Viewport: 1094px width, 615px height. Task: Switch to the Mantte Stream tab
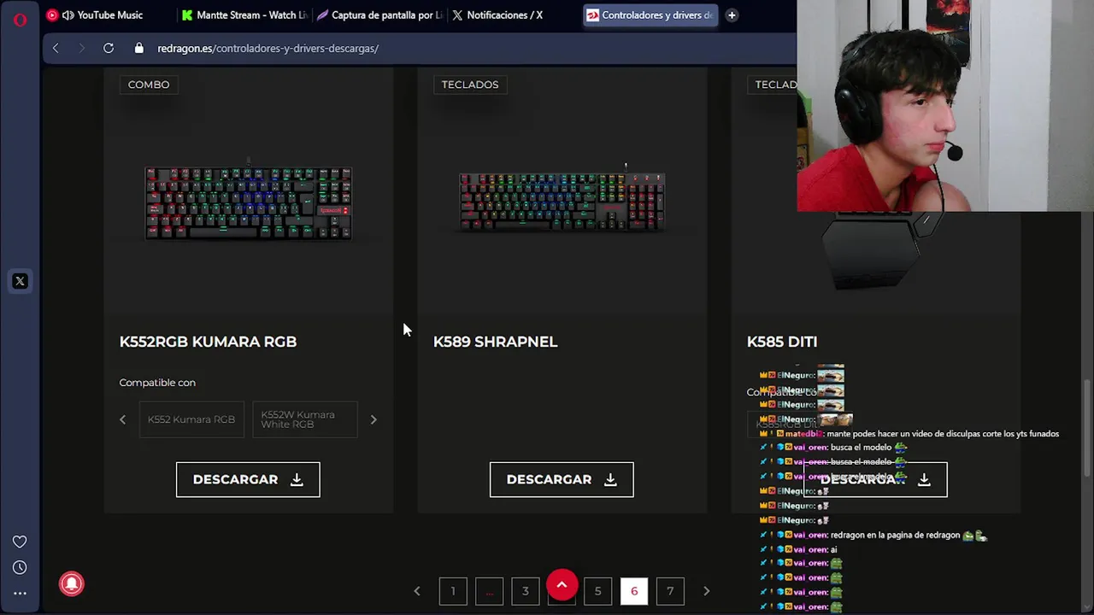click(244, 15)
